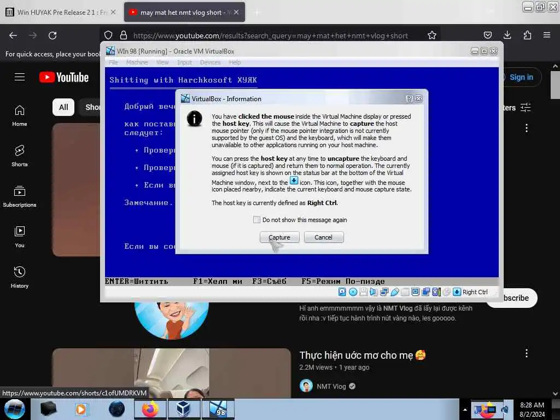The width and height of the screenshot is (560, 420).
Task: Click the YouTube Sign in button
Action: click(521, 77)
